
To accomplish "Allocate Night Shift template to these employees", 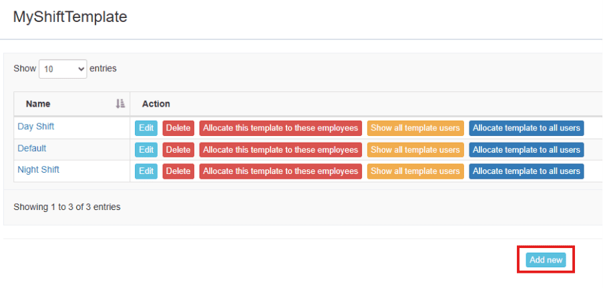I will coord(280,171).
